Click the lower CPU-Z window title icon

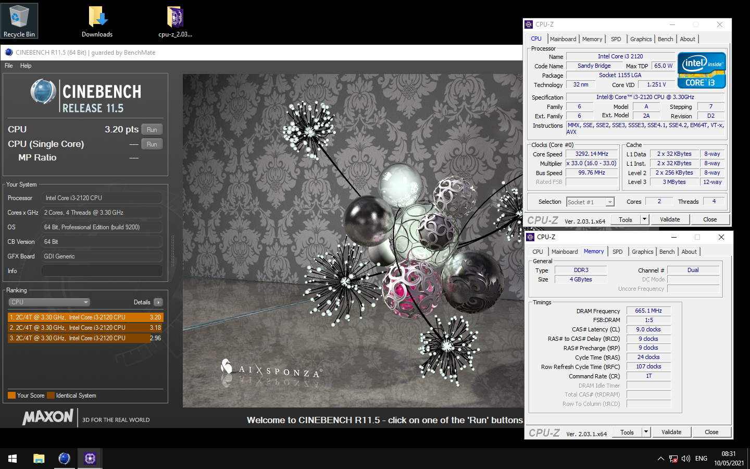click(530, 237)
